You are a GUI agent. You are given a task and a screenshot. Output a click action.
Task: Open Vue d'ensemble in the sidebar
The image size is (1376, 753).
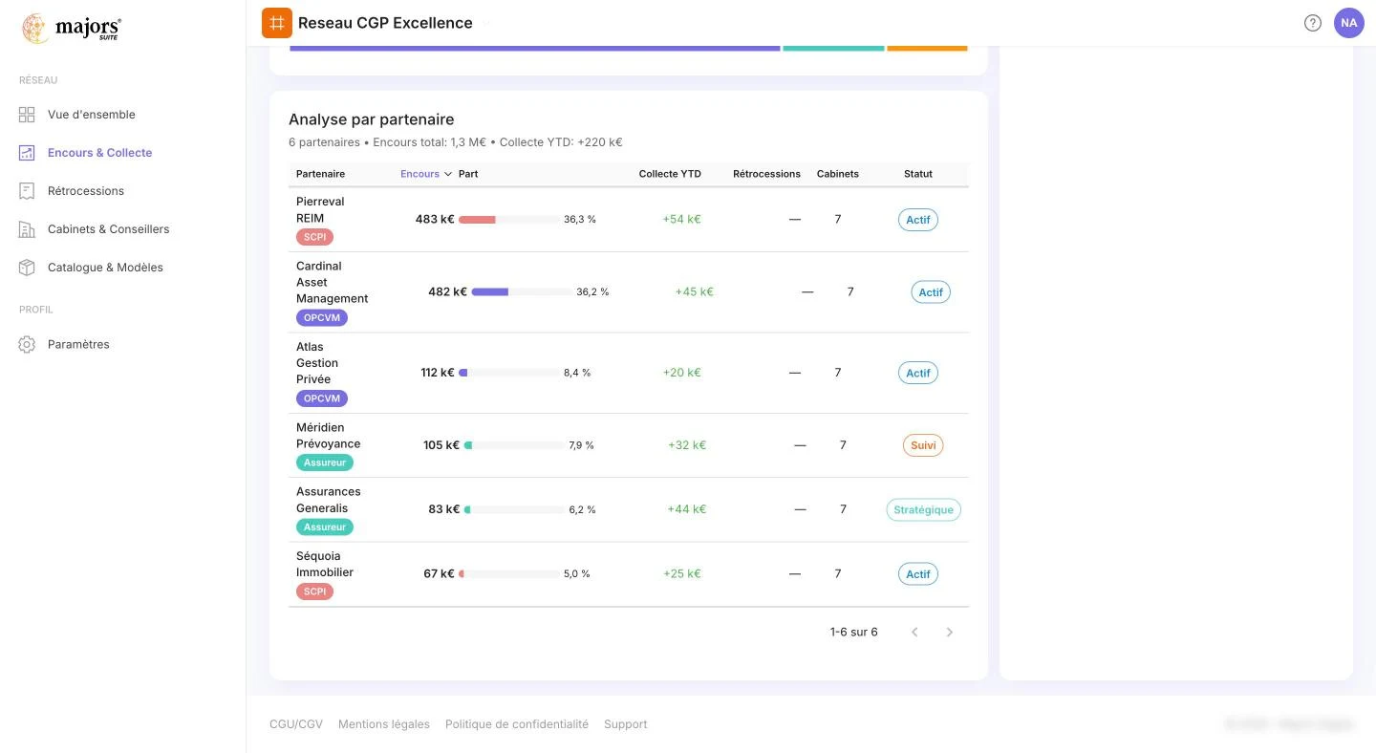coord(92,115)
